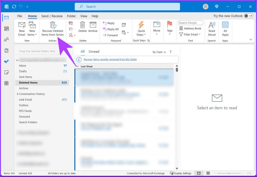Click the Delete trash icon
Viewport: 257px width, 177px height.
coord(82,27)
